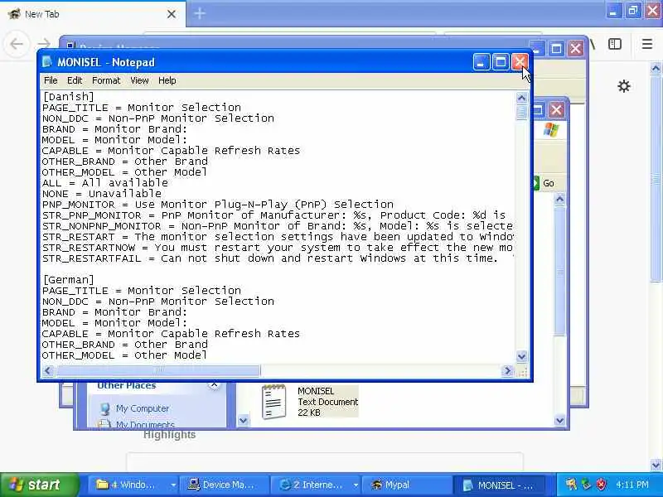
Task: Click the Highlights heading on new tab page
Action: pos(170,434)
